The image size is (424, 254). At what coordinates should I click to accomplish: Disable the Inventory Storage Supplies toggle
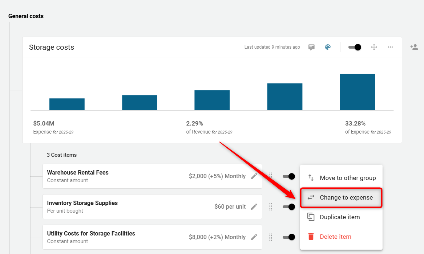pos(289,207)
